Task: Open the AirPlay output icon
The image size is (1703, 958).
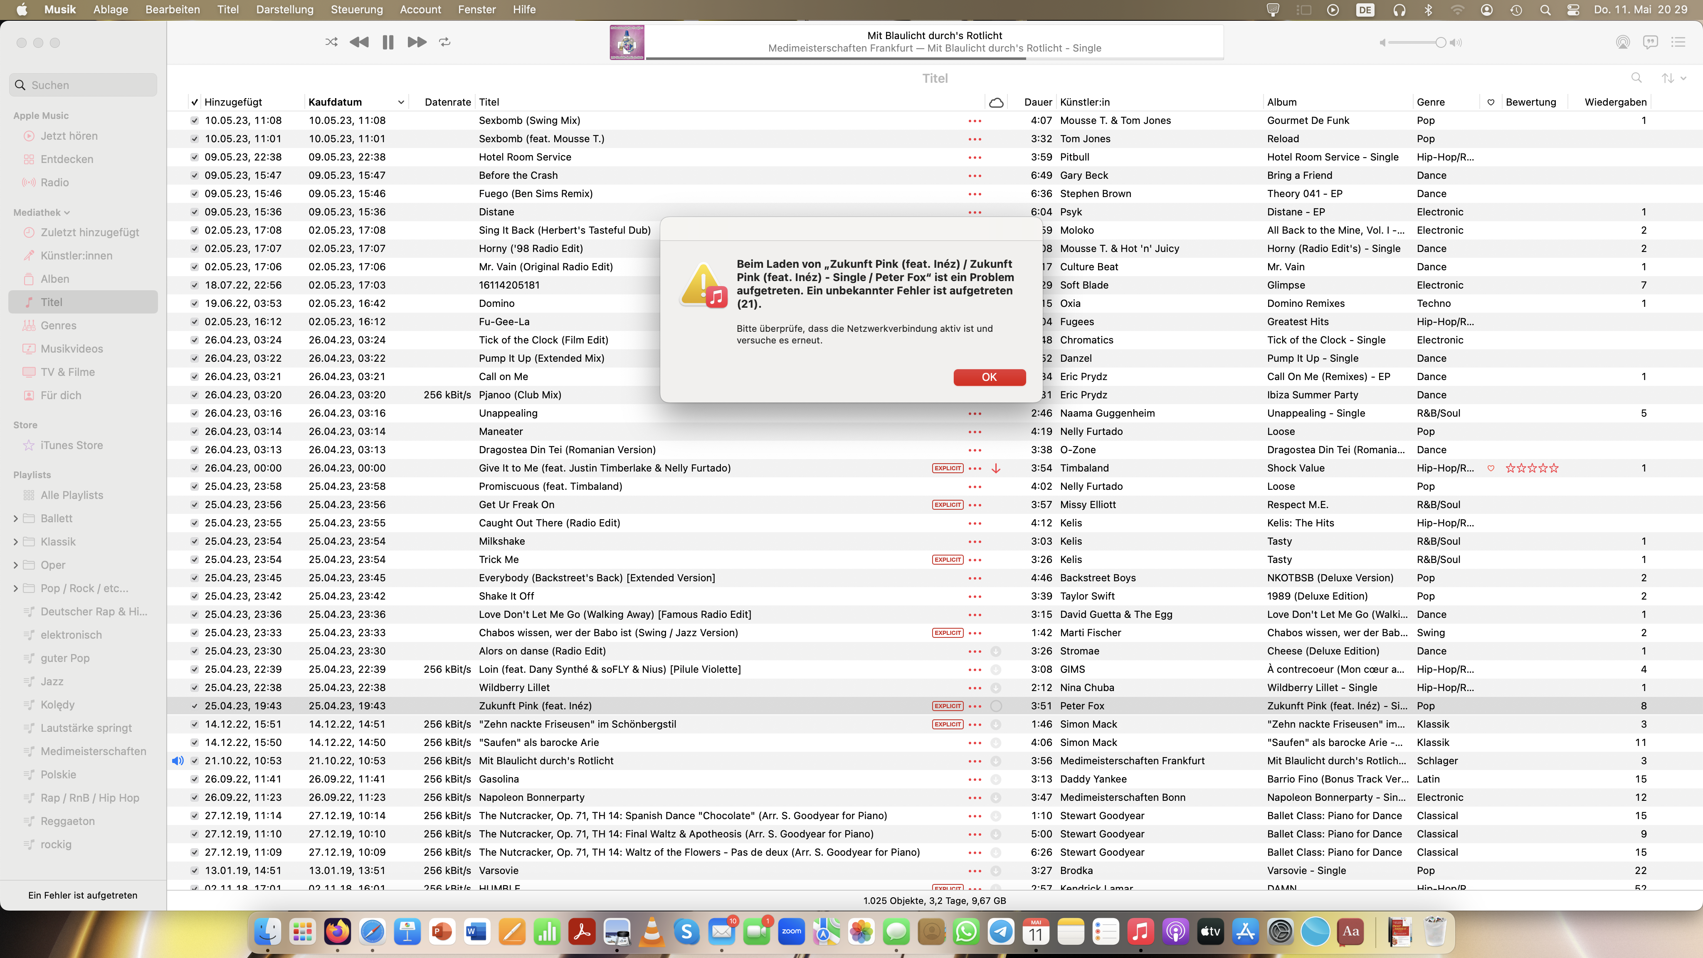Action: pyautogui.click(x=1622, y=42)
